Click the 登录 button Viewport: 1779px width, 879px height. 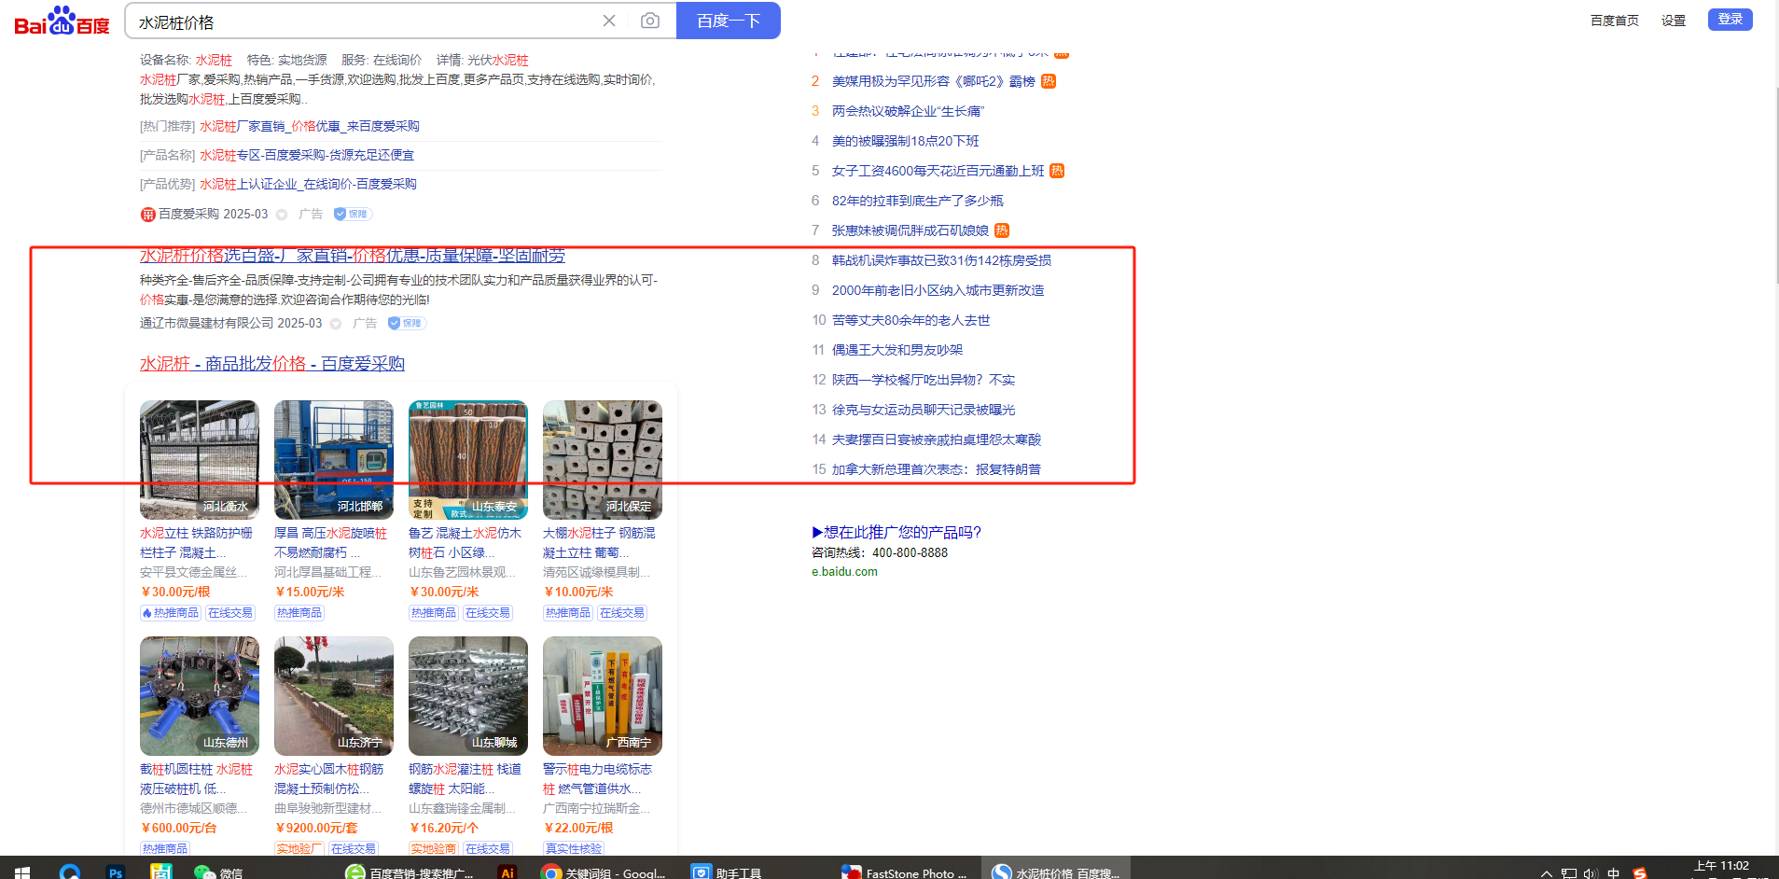pyautogui.click(x=1730, y=20)
